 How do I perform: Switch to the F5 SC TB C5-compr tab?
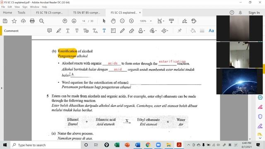49,12
